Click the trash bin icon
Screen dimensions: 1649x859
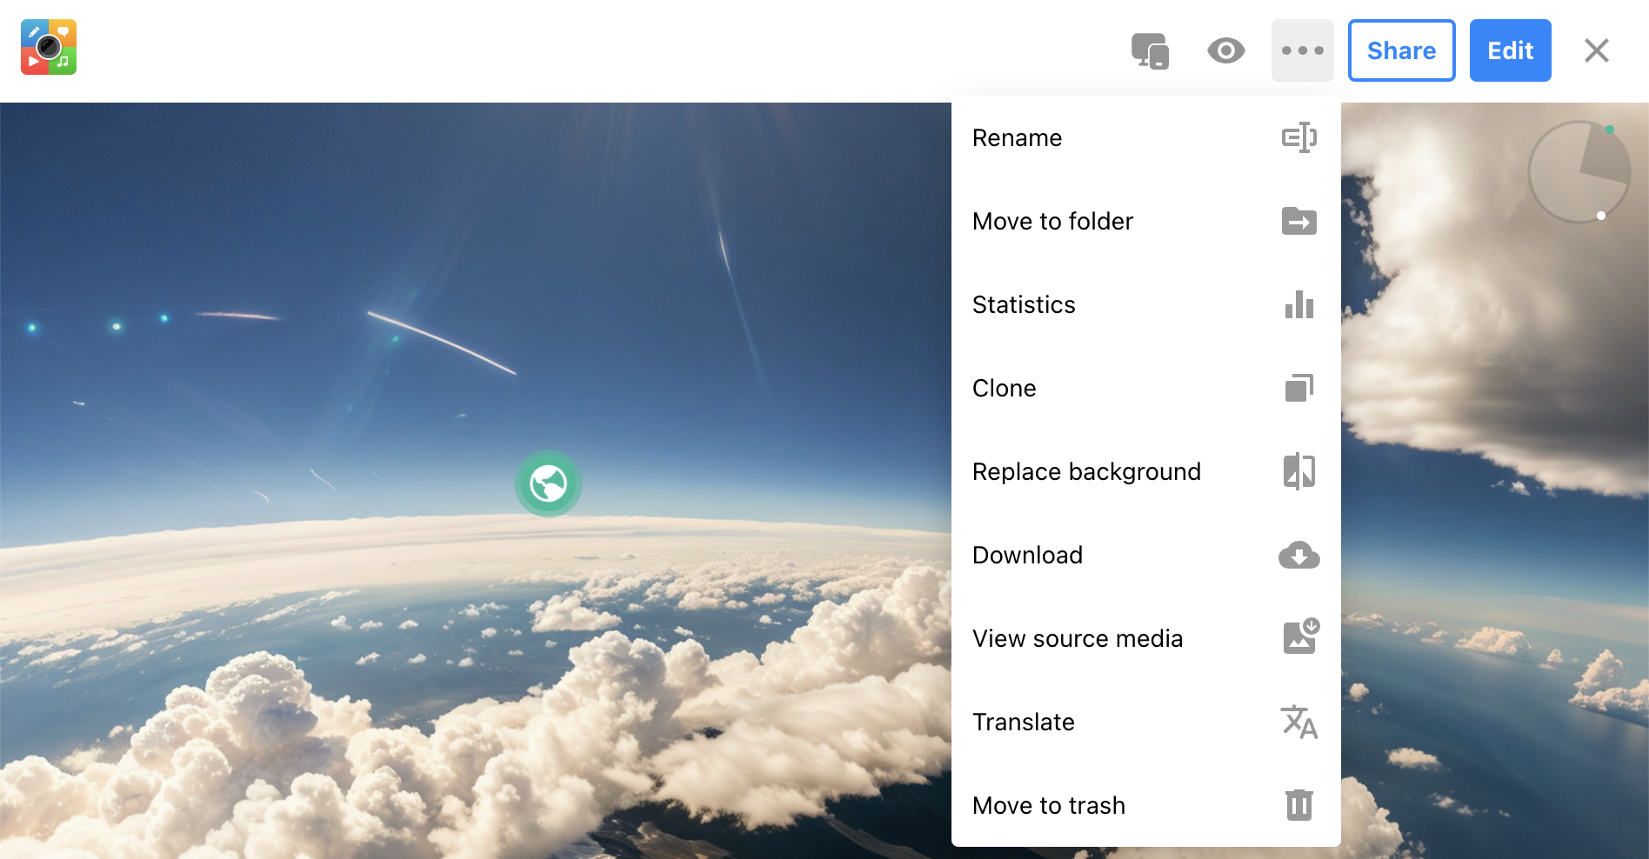1299,805
